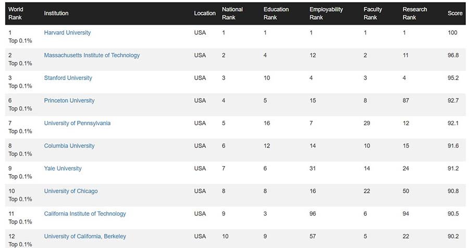The width and height of the screenshot is (469, 248).
Task: Click the Yale University link
Action: coord(63,169)
